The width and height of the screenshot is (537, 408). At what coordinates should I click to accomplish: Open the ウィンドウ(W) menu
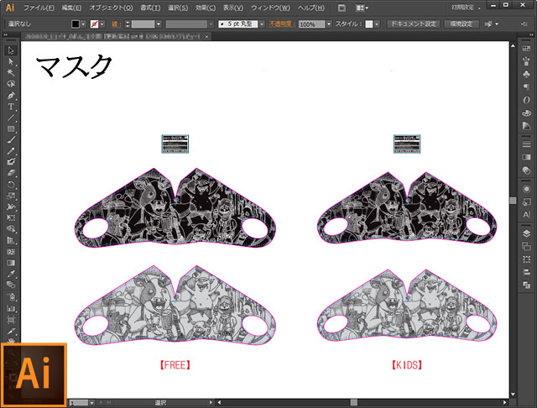[x=270, y=8]
